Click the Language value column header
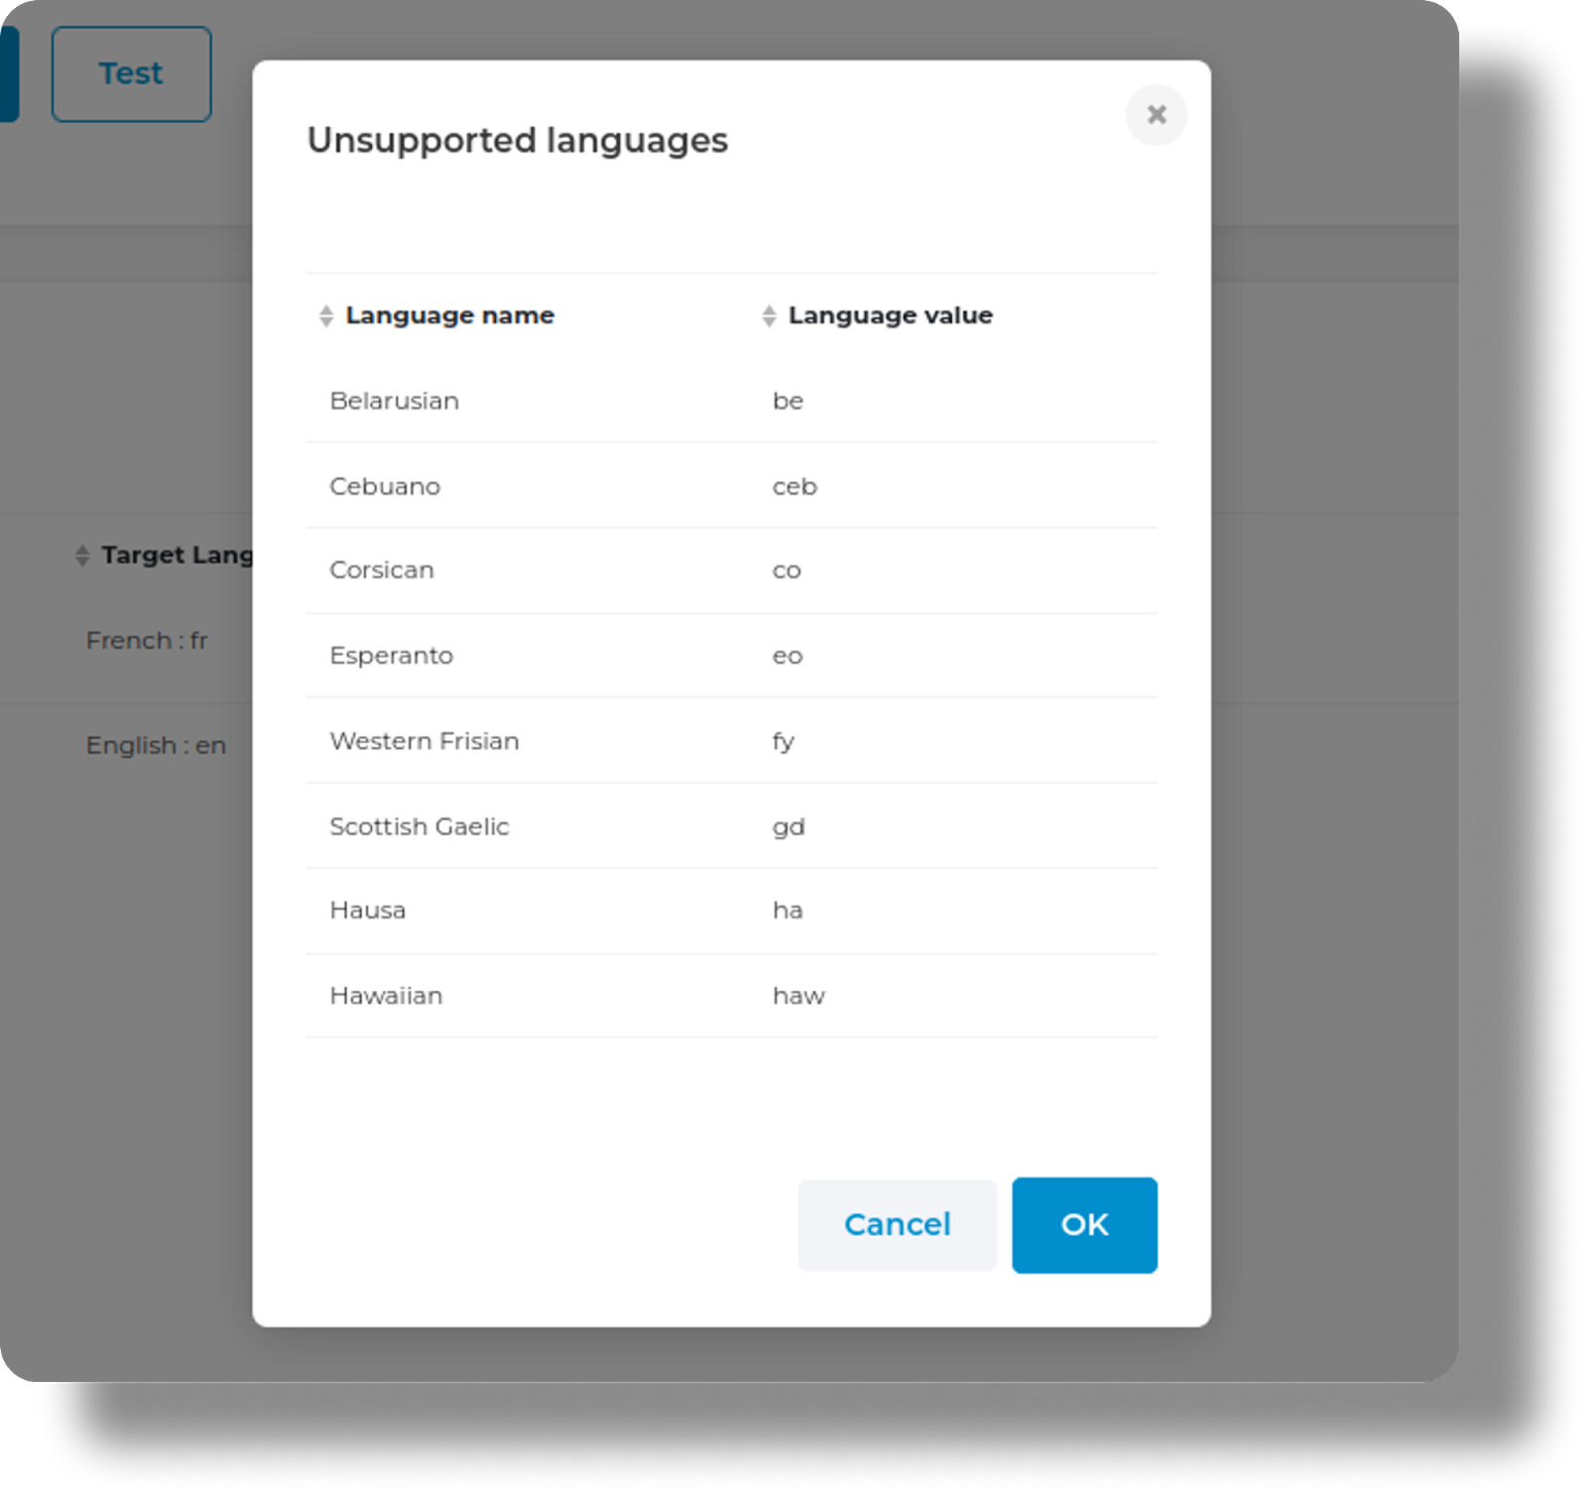Image resolution: width=1587 pixels, height=1494 pixels. coord(890,315)
